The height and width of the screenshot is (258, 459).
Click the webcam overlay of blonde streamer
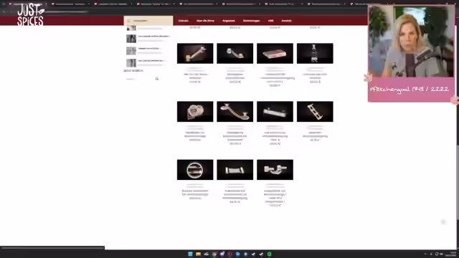411,42
